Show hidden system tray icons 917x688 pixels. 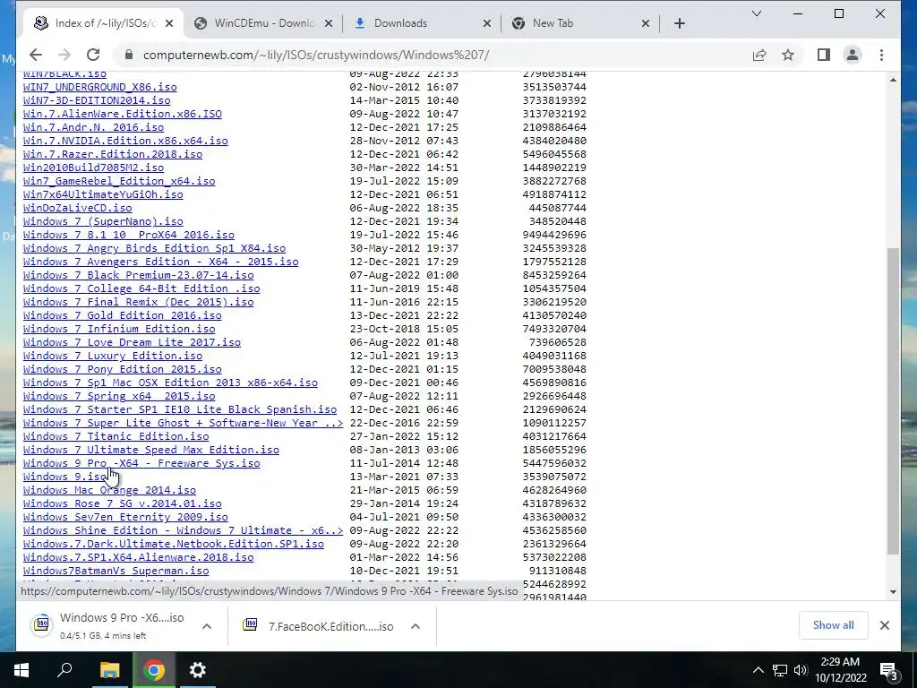(758, 670)
